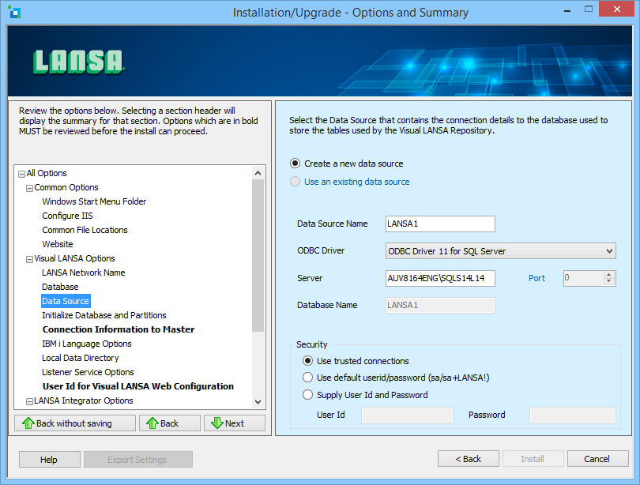Image resolution: width=640 pixels, height=485 pixels.
Task: Open User Id for Visual LANSA Web Configuration
Action: click(138, 386)
